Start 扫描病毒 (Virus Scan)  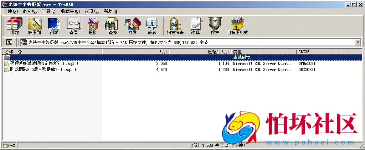[x=175, y=26]
